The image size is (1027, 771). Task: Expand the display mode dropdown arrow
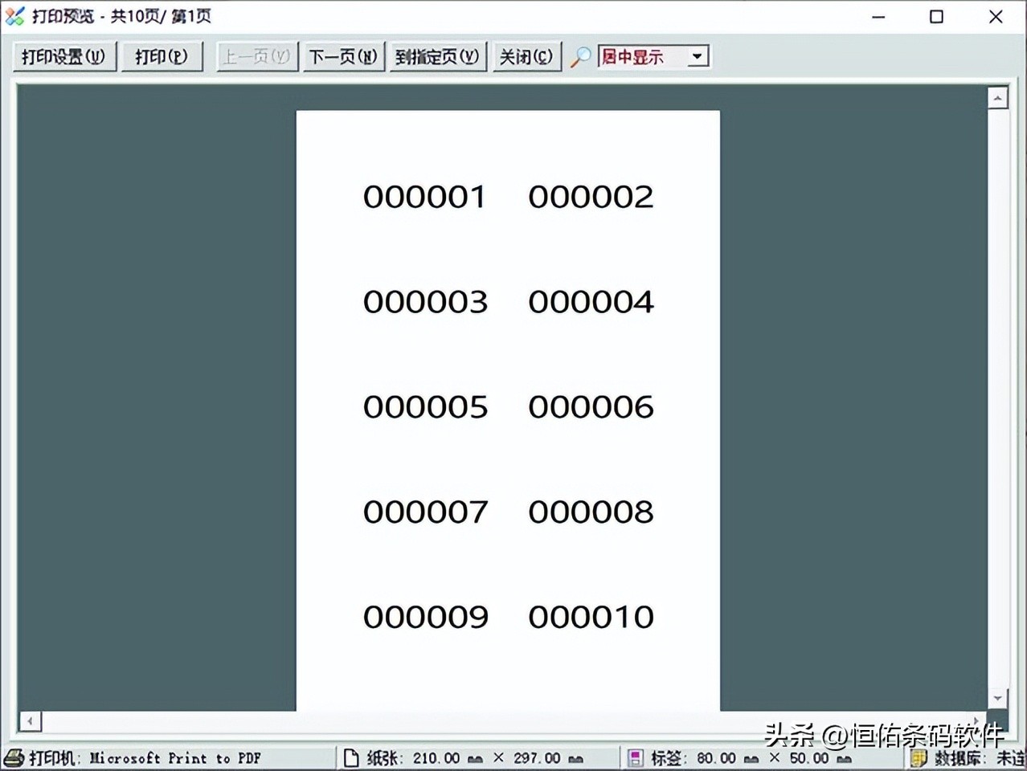point(698,57)
